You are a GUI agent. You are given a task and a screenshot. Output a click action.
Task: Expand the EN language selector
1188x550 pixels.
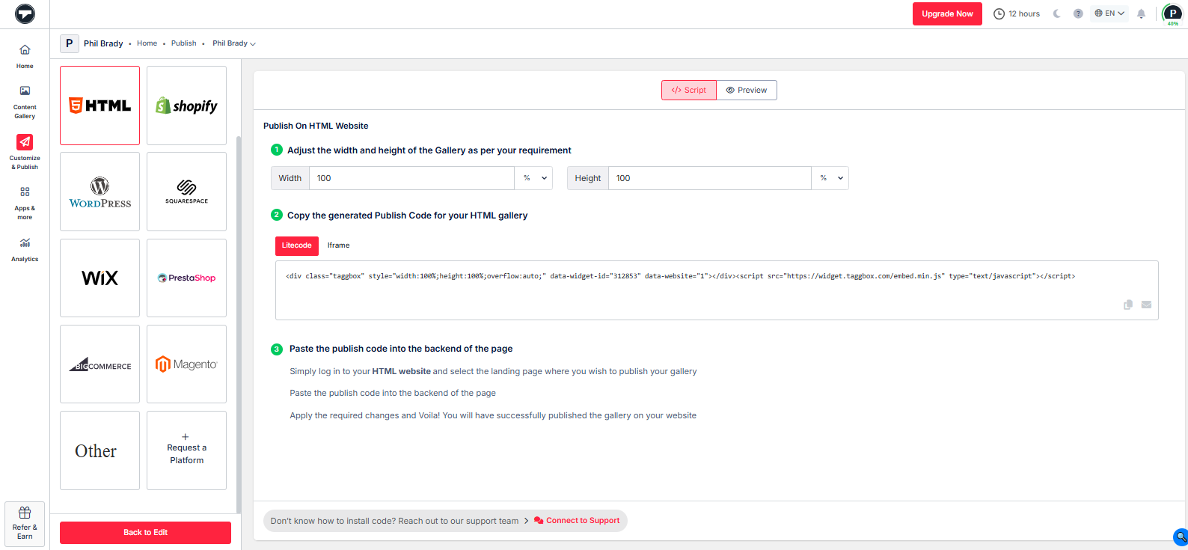coord(1109,13)
